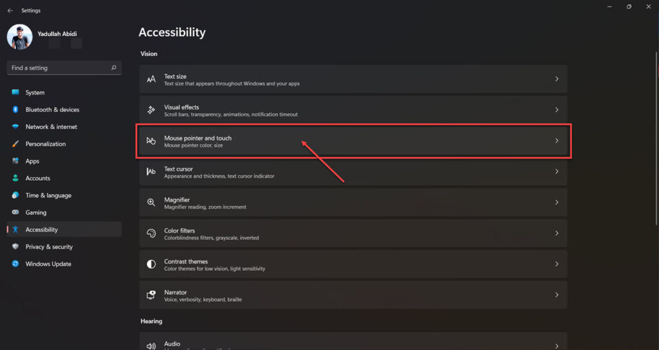
Task: Open Mouse pointer and touch
Action: pyautogui.click(x=353, y=141)
